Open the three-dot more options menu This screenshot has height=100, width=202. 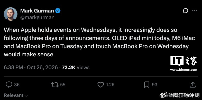(195, 11)
